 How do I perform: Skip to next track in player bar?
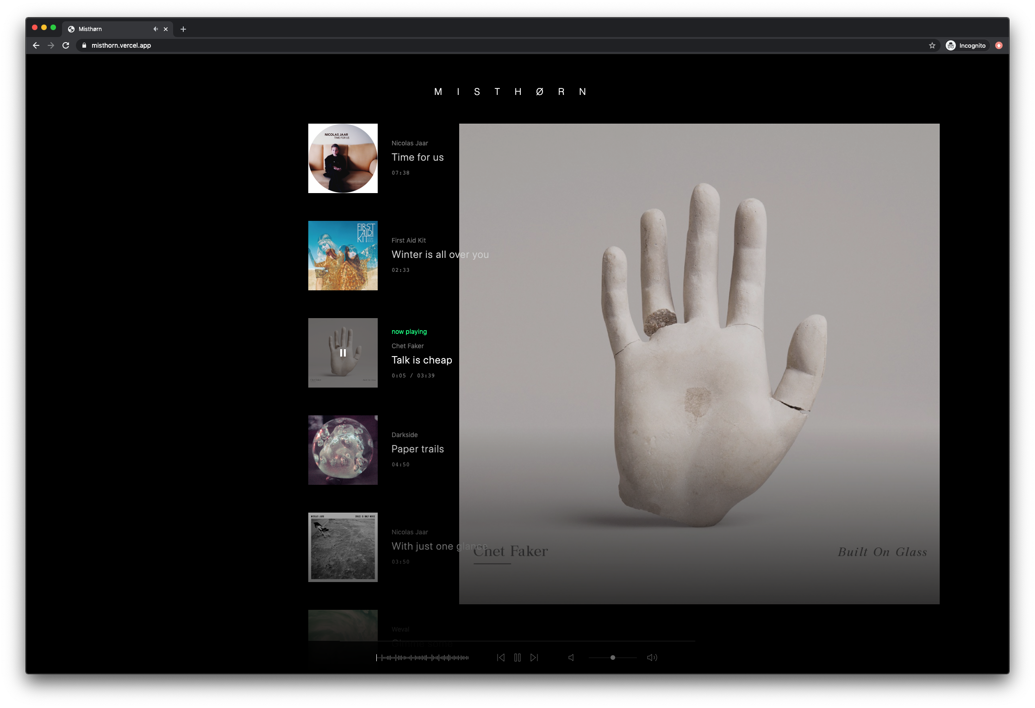[534, 658]
